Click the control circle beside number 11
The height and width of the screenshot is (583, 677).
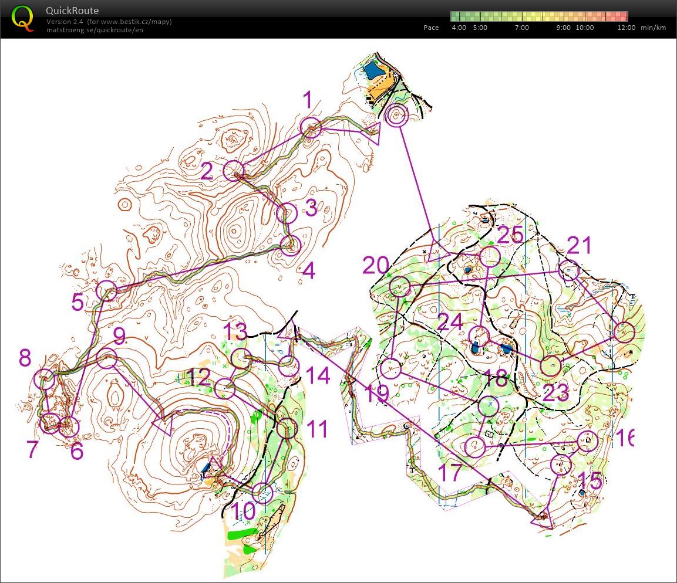pos(287,428)
